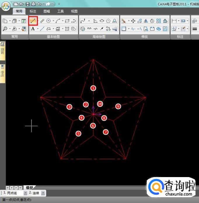Select the 模型 sheet tab
Screen dimensions: 199x203
click(x=29, y=188)
